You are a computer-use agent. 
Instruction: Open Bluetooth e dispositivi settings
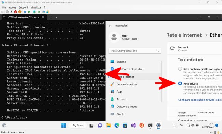135,69
